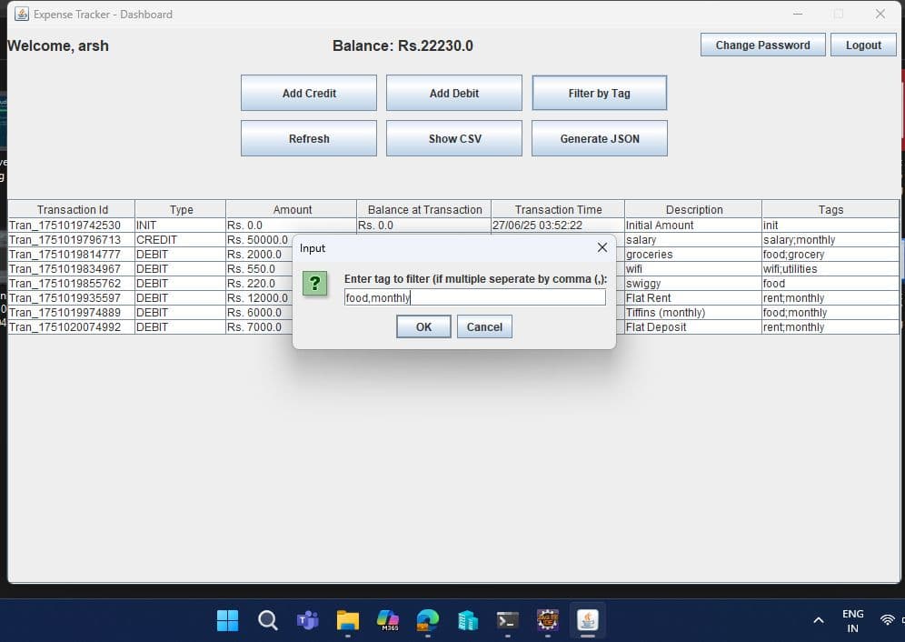
Task: Select cell Tran_1751019814777
Action: (72, 254)
